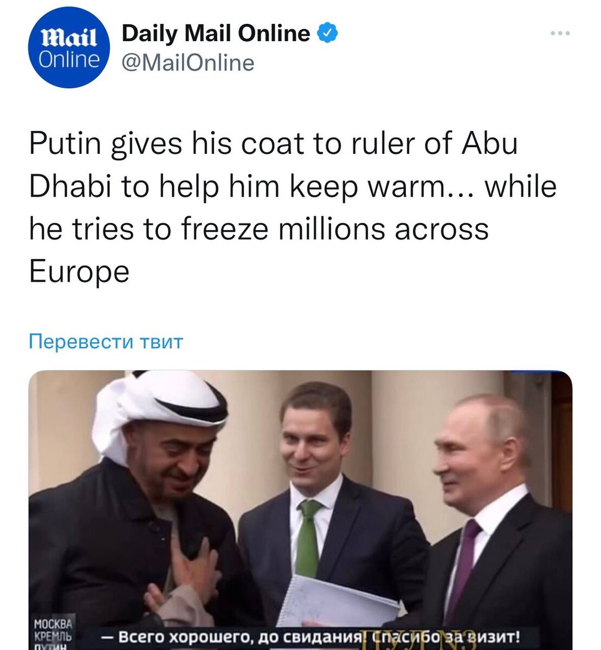Open the Mail Online profile avatar
The width and height of the screenshot is (601, 650).
pos(68,48)
